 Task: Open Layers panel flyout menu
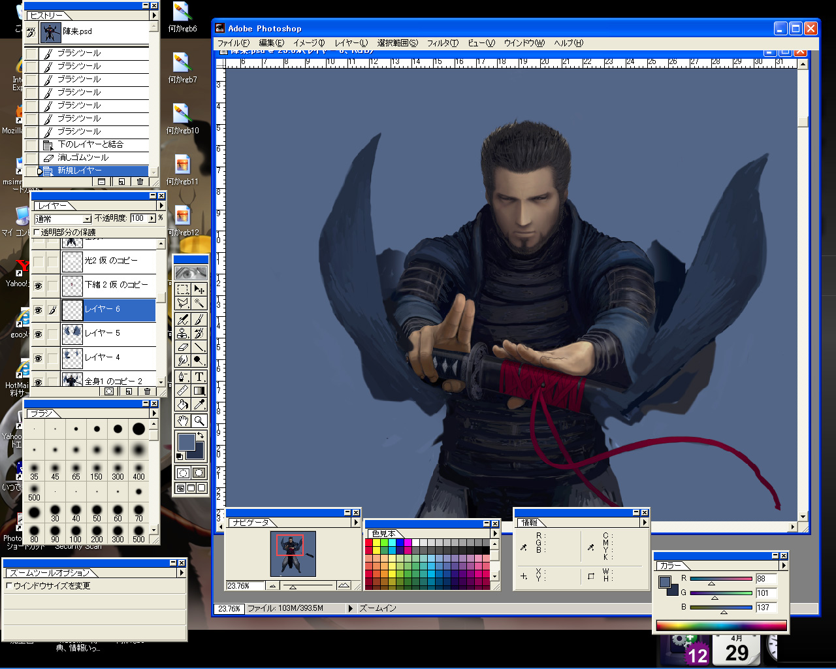click(x=161, y=206)
